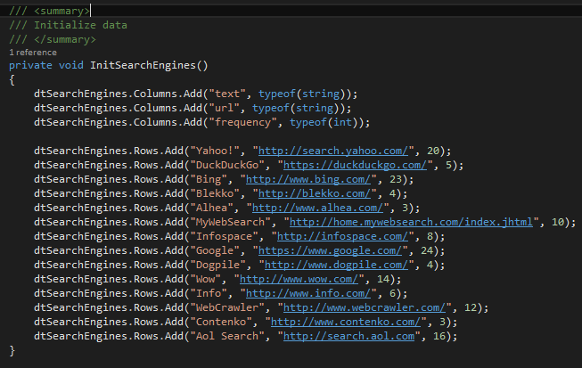Open the www.webcrawler.com link

pos(365,307)
